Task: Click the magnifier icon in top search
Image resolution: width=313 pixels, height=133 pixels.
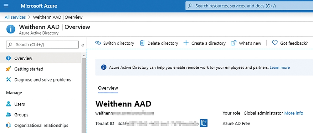Action: pos(190,6)
